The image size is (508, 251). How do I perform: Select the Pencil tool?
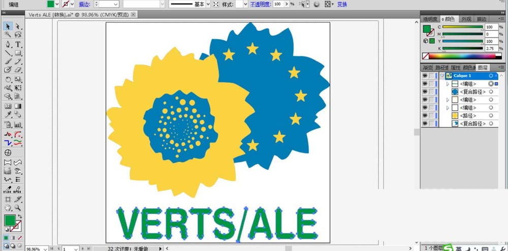18,61
